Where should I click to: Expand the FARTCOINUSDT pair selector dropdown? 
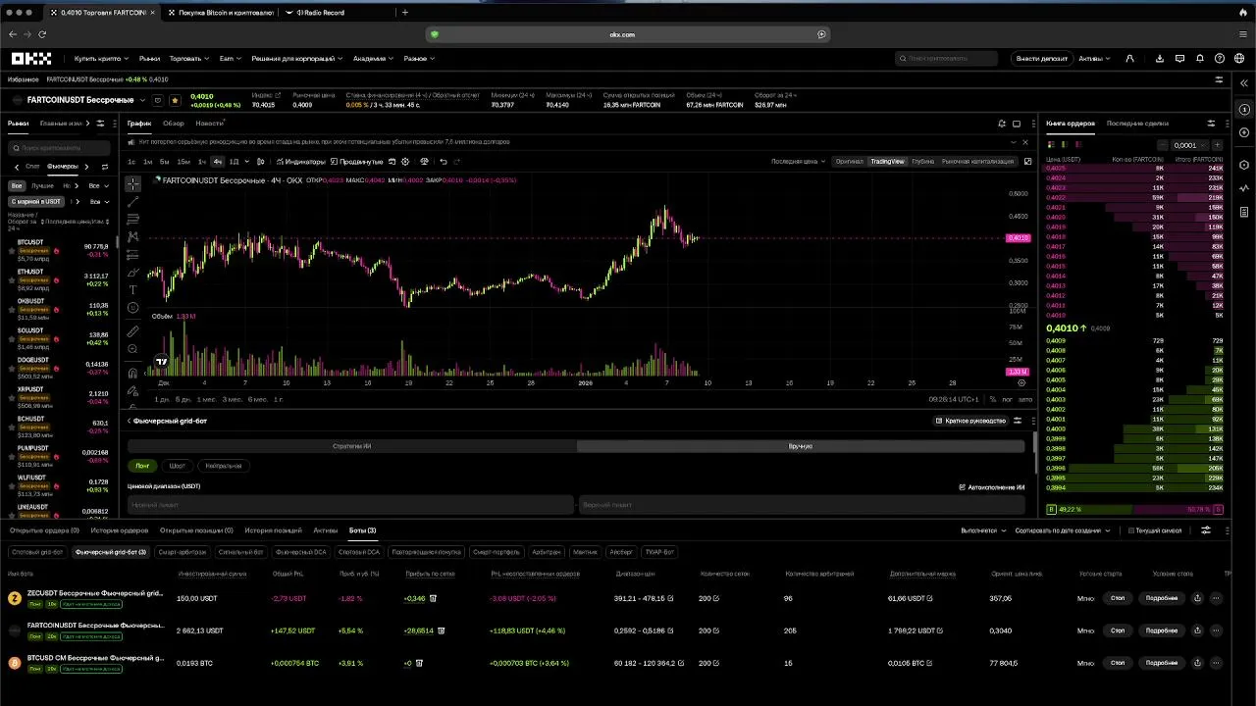click(x=142, y=100)
